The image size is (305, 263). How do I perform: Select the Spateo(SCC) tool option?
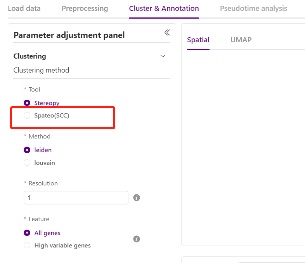27,116
